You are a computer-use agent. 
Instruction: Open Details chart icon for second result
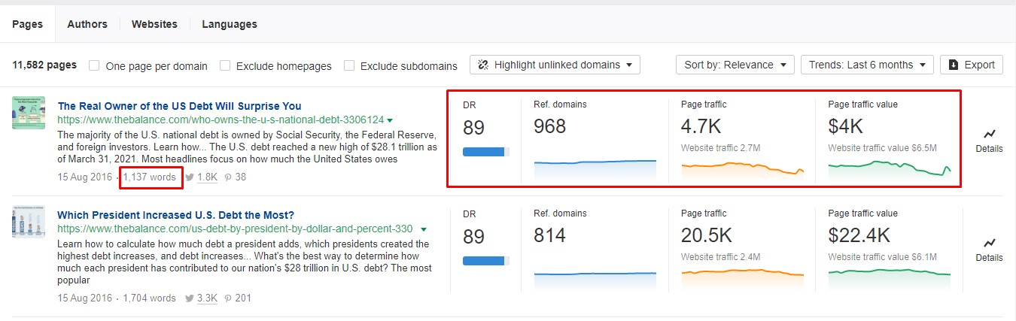(989, 242)
